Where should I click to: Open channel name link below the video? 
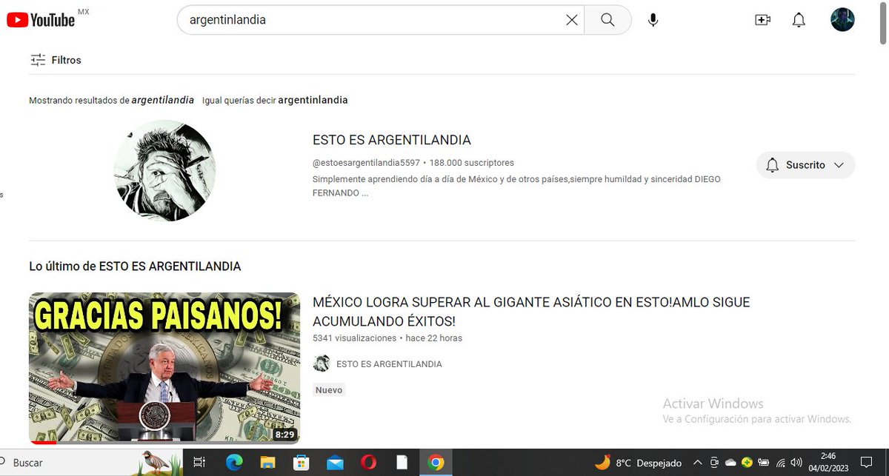click(x=389, y=364)
